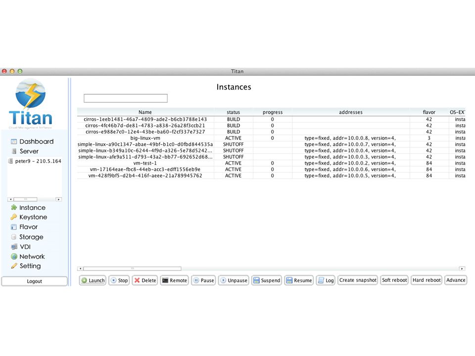Image resolution: width=475 pixels, height=356 pixels.
Task: Click the Setting pencil icon
Action: 14,266
